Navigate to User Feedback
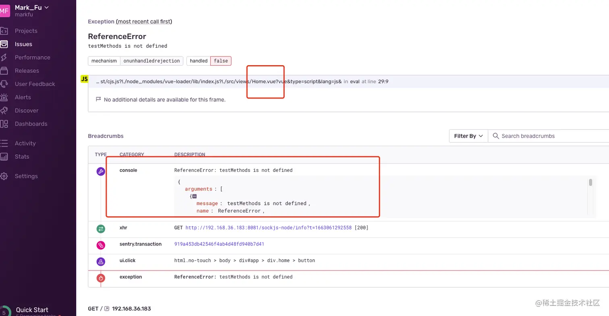This screenshot has height=316, width=609. (x=35, y=84)
